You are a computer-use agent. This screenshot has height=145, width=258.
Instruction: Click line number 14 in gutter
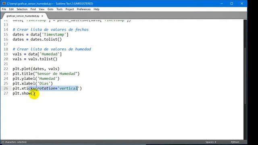point(6,29)
